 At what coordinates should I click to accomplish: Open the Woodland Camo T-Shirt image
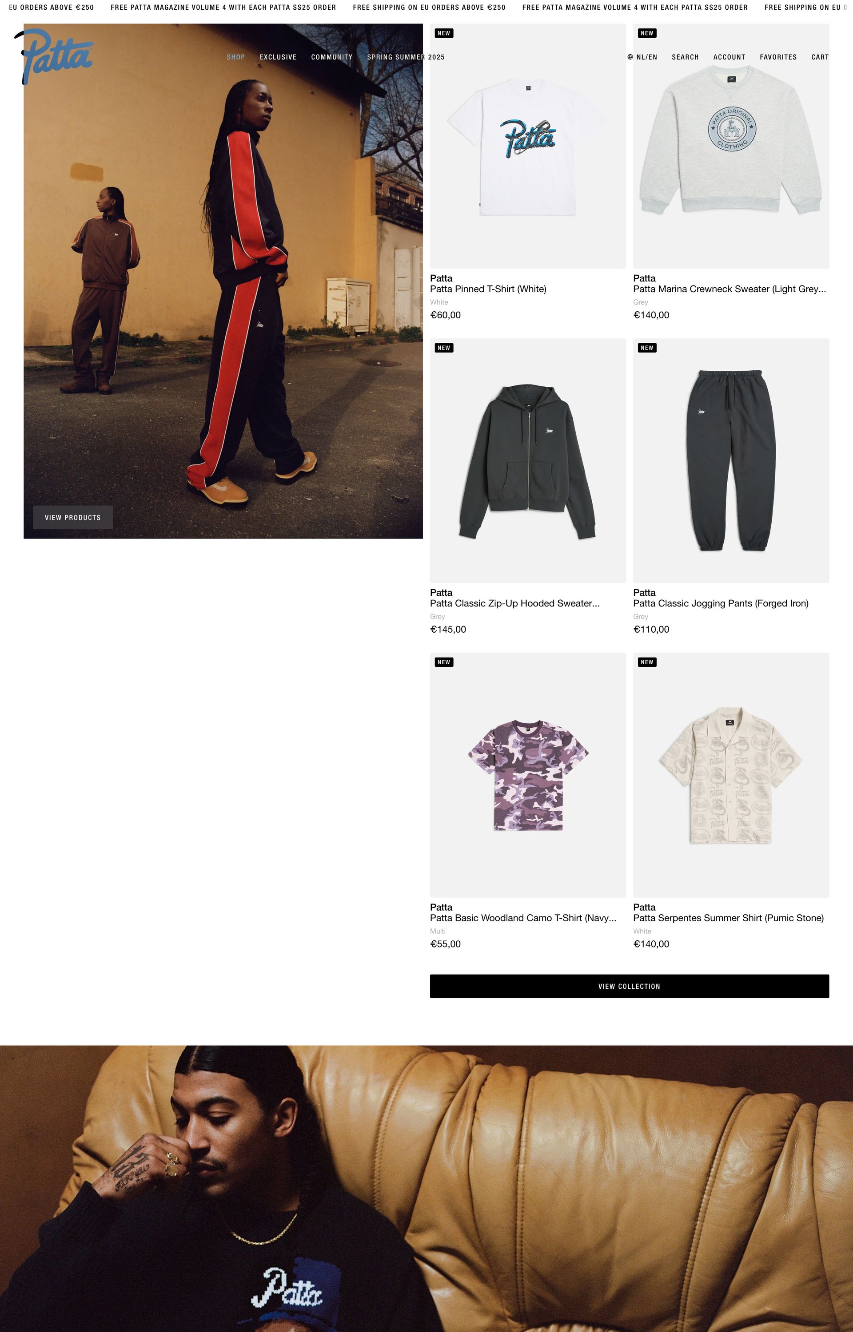pos(528,775)
